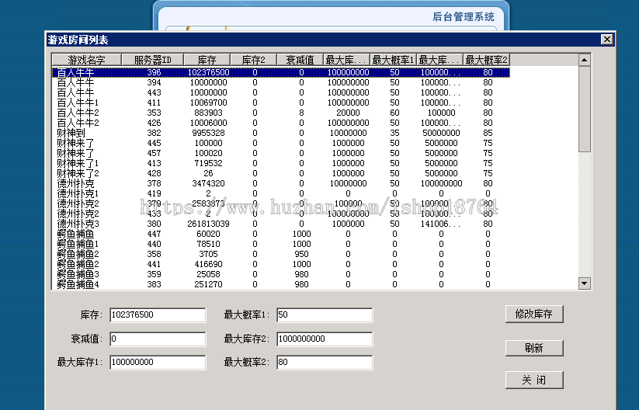
Task: Click the 最大概率2 column header
Action: 487,60
